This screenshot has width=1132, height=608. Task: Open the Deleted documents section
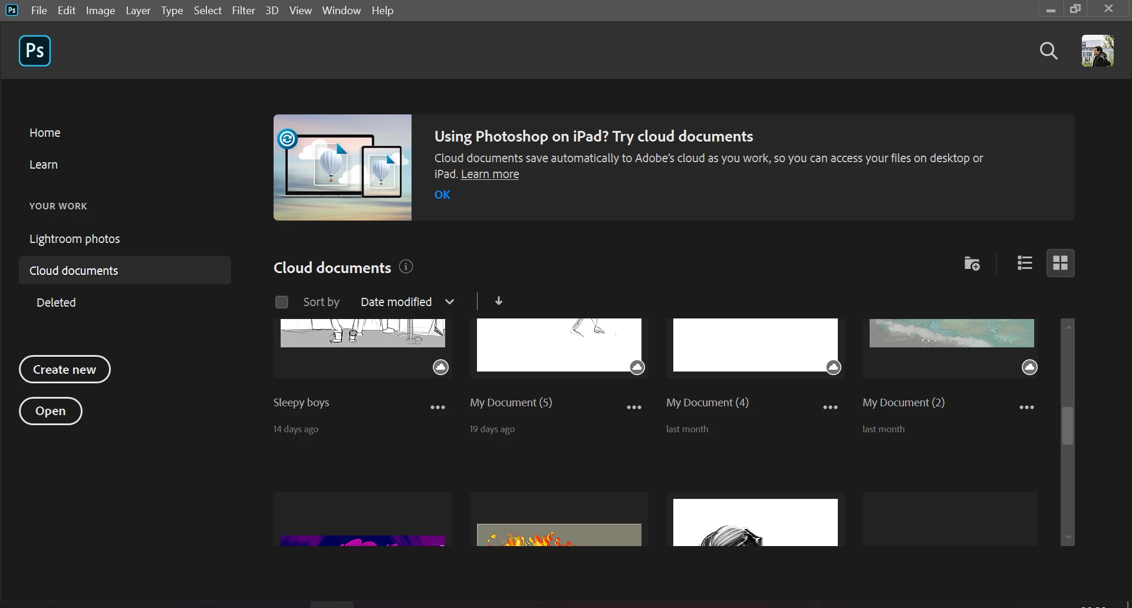pyautogui.click(x=56, y=303)
